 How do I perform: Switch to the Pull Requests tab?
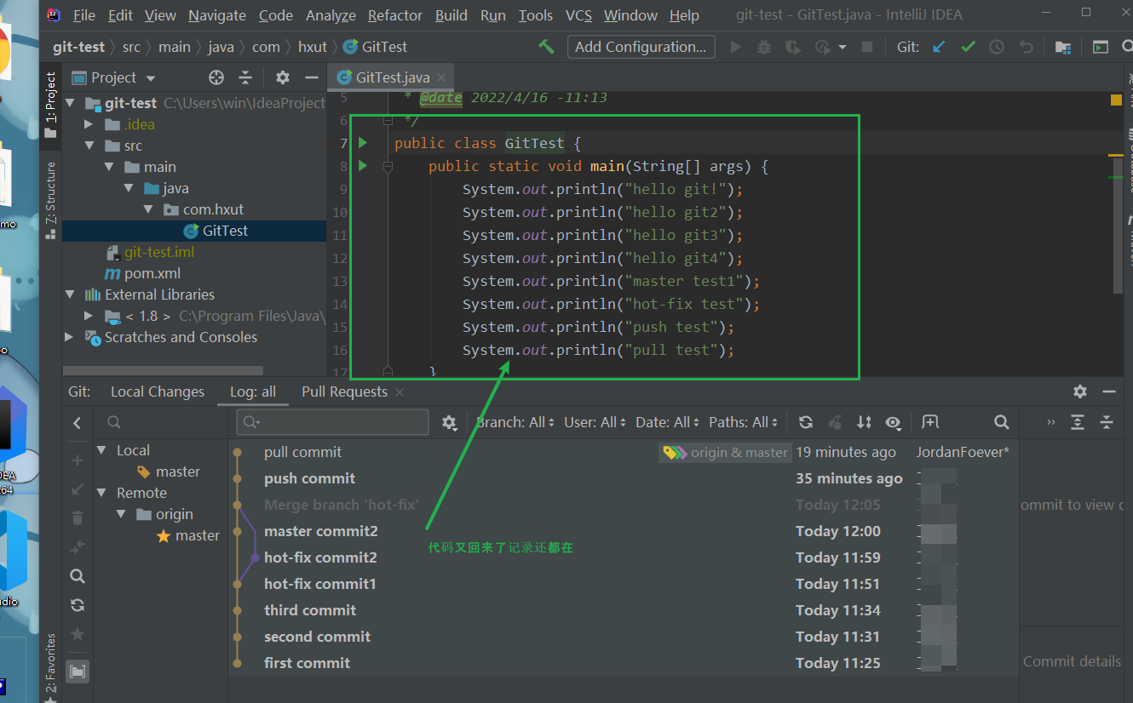(344, 392)
